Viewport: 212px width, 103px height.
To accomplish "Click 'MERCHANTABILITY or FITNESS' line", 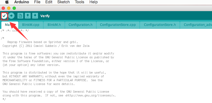I will (53, 80).
